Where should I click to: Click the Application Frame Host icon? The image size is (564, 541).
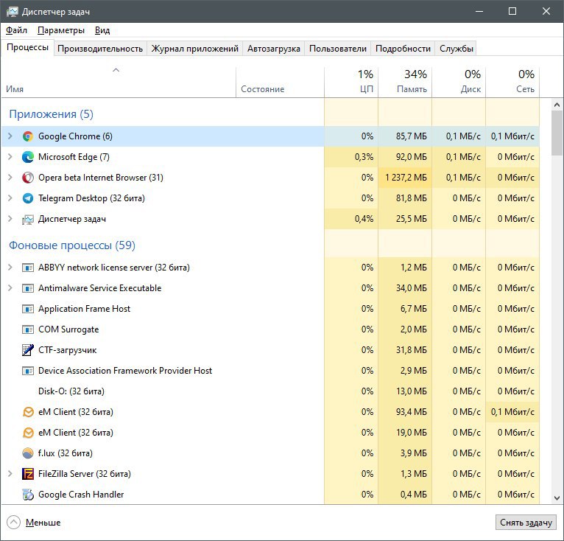tap(28, 309)
